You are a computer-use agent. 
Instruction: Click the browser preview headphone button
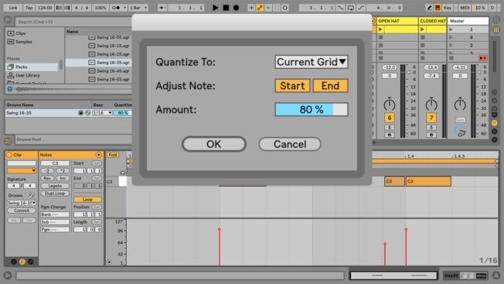(x=10, y=89)
